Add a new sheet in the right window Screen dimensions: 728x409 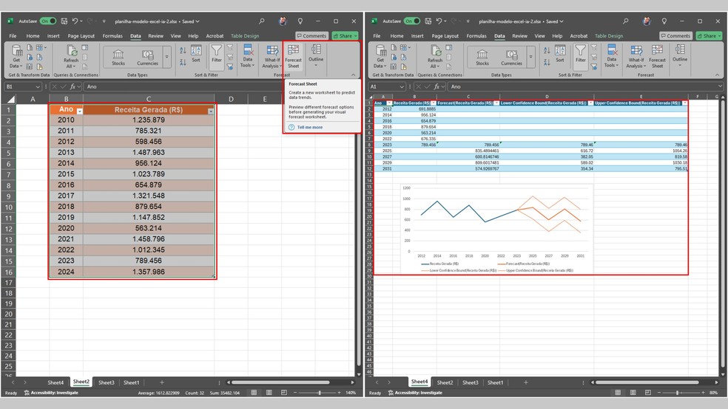pyautogui.click(x=525, y=382)
